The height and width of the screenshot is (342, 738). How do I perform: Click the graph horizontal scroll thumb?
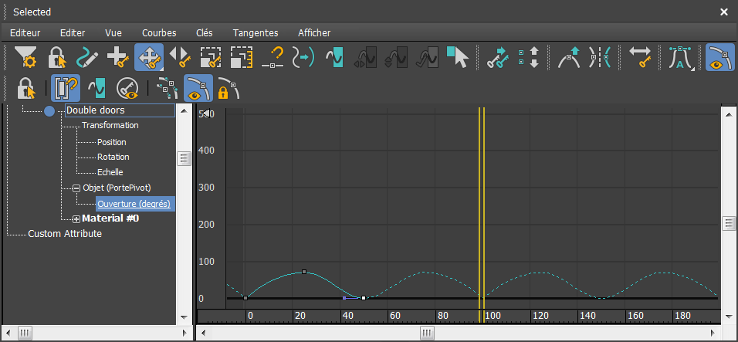[427, 333]
